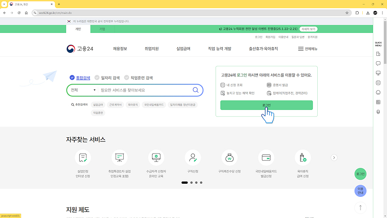
Task: Open the 취업지원 menu
Action: click(152, 49)
